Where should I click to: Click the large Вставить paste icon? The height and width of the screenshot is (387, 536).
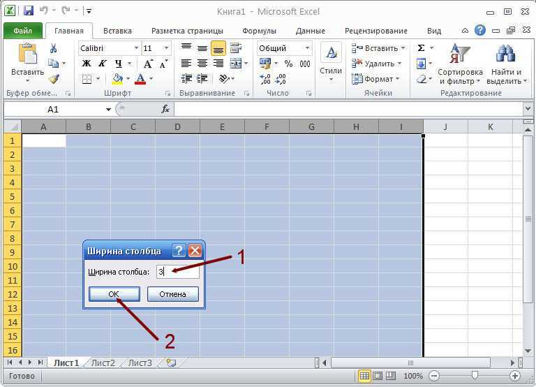(27, 53)
